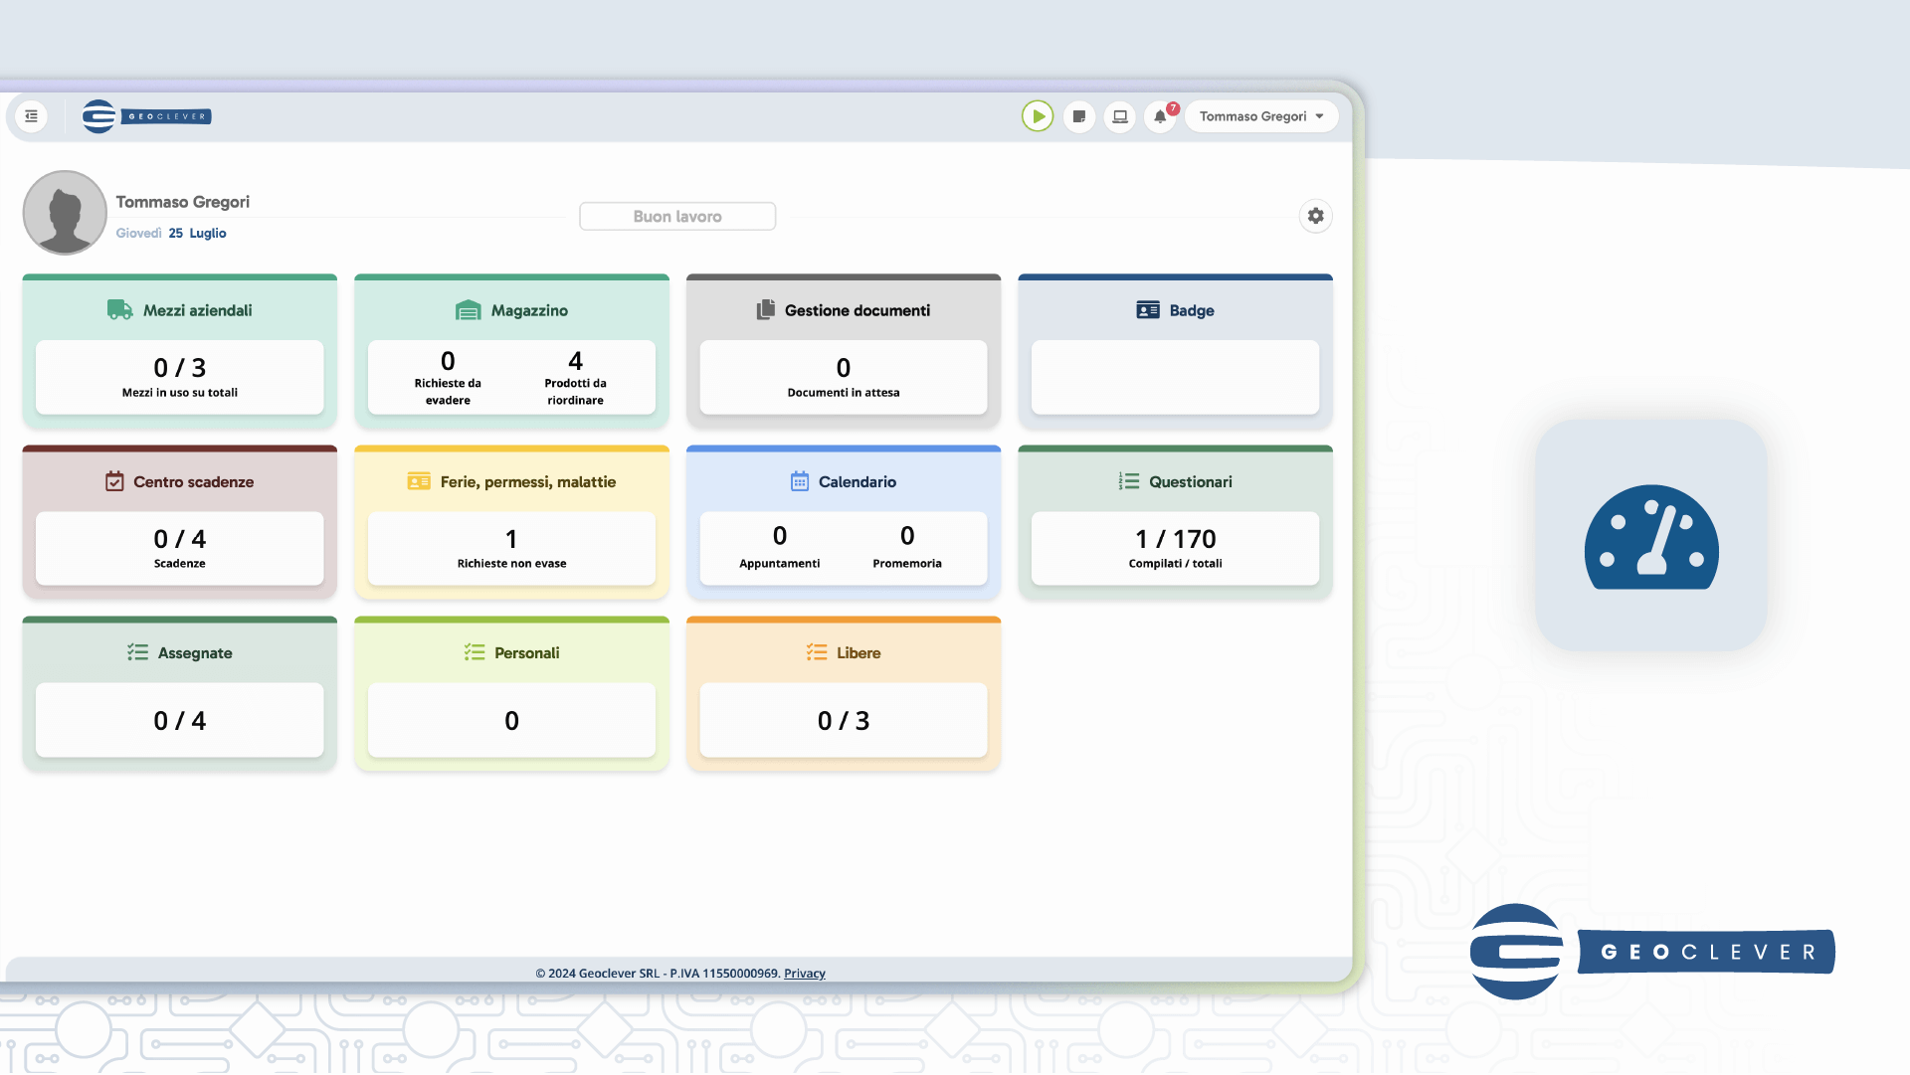Open the Gestione documenti title
Viewport: 1910px width, 1075px height.
point(858,310)
